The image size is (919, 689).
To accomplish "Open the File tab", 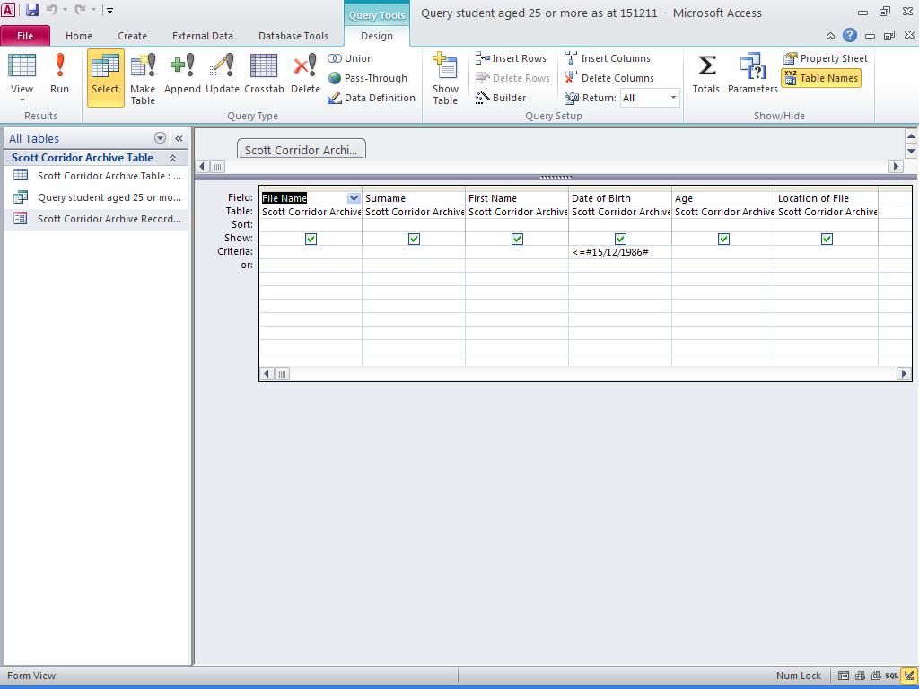I will pyautogui.click(x=25, y=36).
